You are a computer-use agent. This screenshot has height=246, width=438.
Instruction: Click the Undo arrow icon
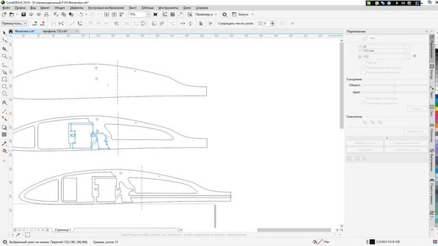81,14
